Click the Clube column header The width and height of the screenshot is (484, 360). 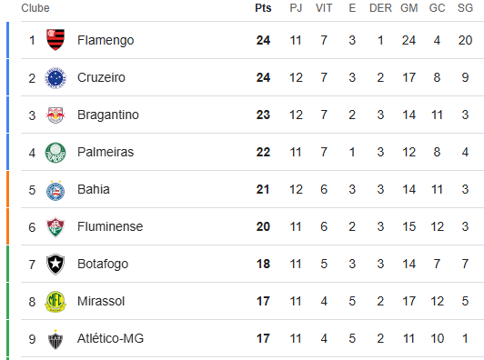pos(35,8)
